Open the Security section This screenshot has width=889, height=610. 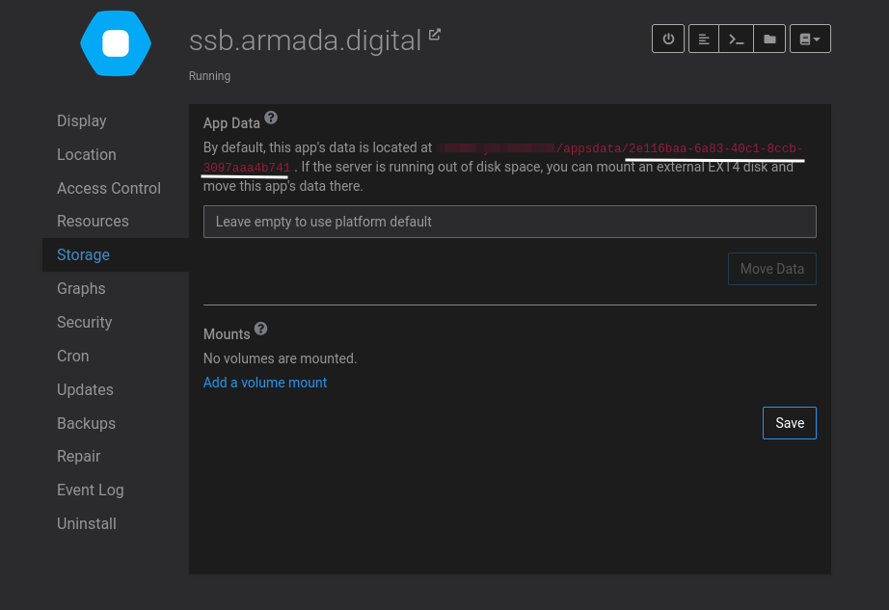[85, 322]
